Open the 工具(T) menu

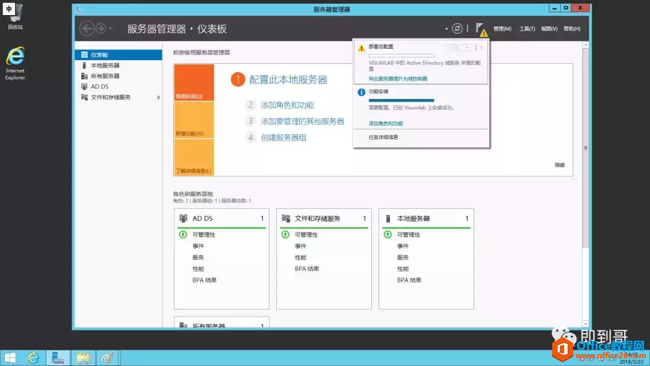point(527,29)
